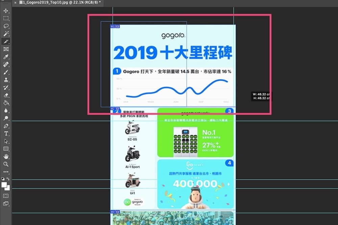Viewport: 338px width, 225px height.
Task: Select the Rectangular Marquee tool
Action: [x=6, y=19]
